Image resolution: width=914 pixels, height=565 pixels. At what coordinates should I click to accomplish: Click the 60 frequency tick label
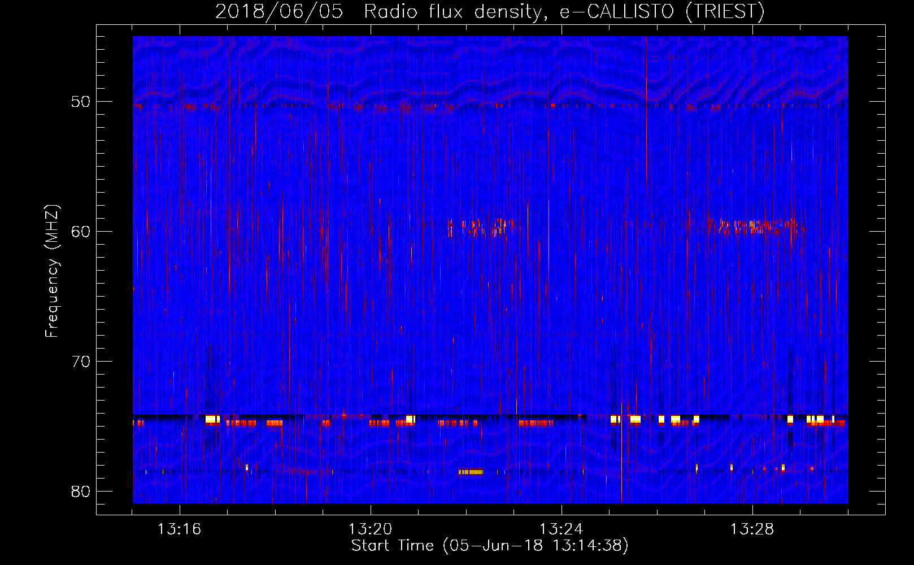[81, 232]
